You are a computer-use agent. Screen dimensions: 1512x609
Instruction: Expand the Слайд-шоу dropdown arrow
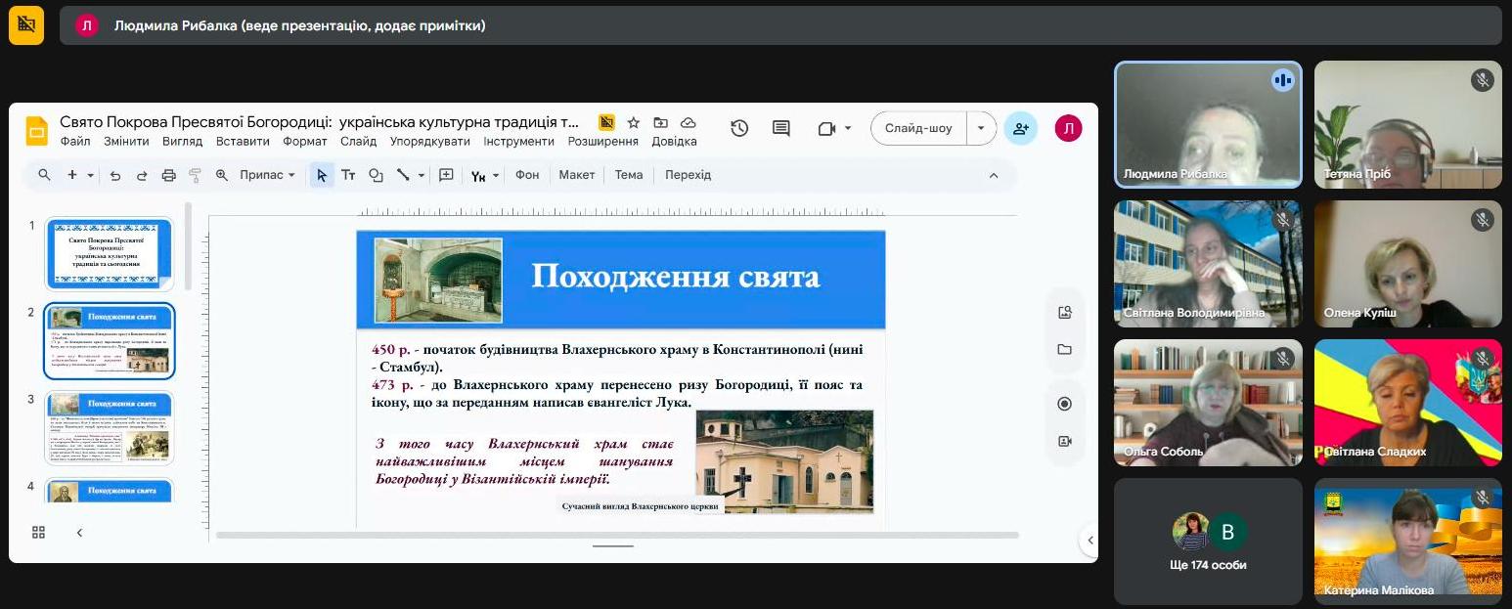point(981,128)
